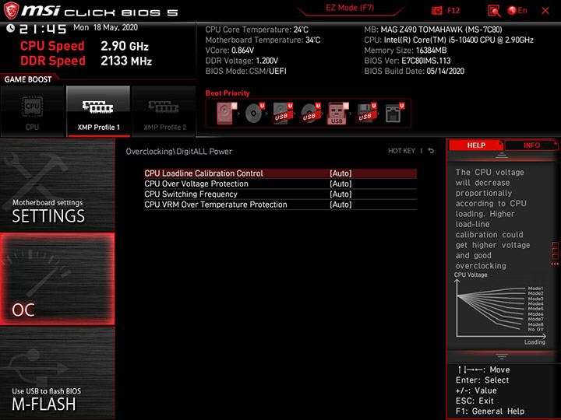Click the back arrow next to HOT KEY

[431, 151]
